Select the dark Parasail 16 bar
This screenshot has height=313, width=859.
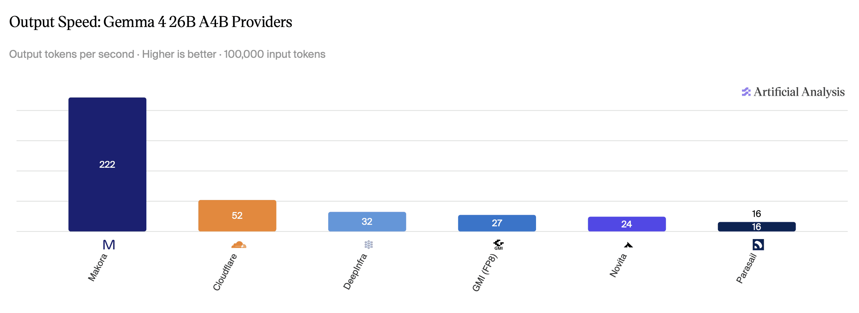point(757,227)
